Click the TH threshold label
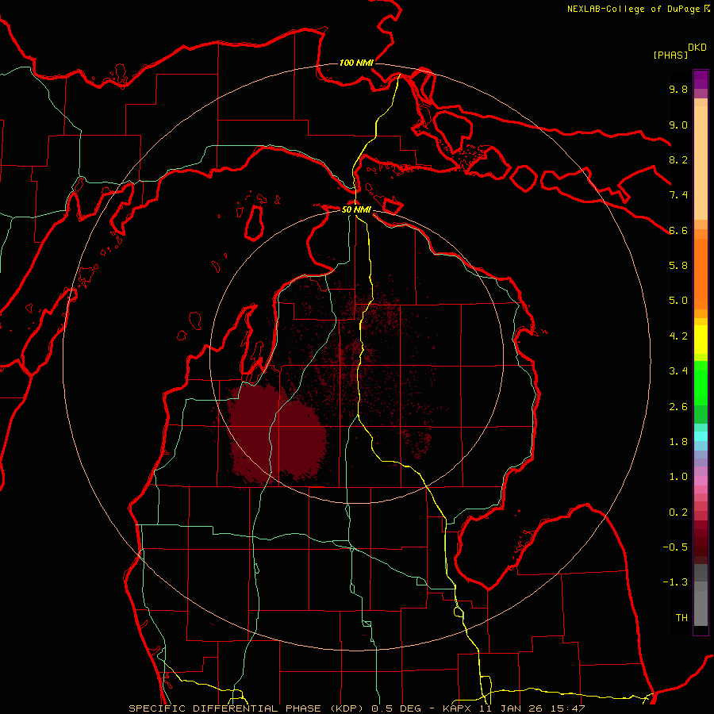This screenshot has height=714, width=714. [681, 618]
